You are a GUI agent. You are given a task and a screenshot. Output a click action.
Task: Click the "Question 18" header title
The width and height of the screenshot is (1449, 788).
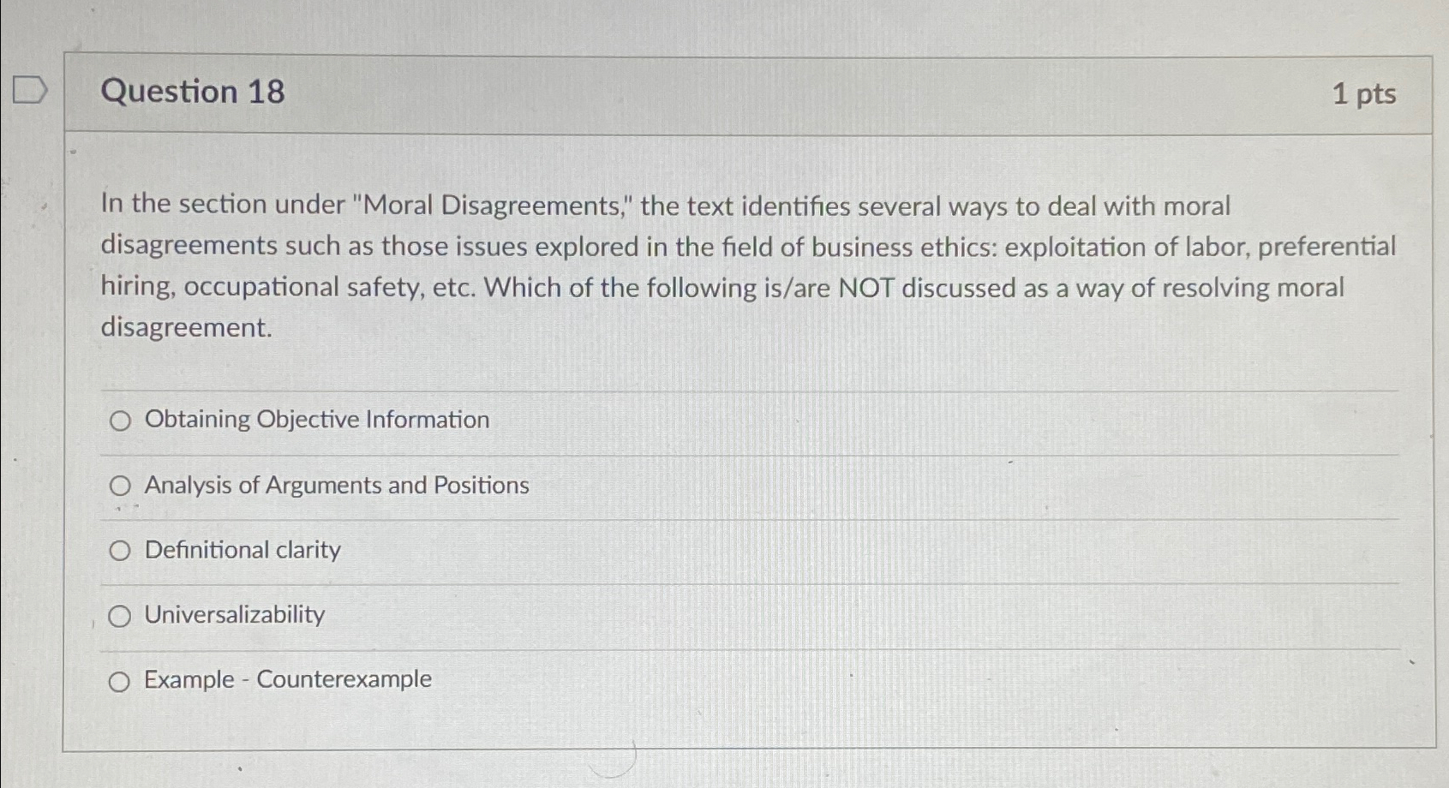tap(192, 92)
